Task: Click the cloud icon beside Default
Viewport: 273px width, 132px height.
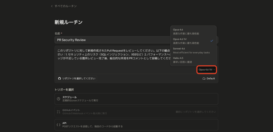Action: tap(204, 79)
